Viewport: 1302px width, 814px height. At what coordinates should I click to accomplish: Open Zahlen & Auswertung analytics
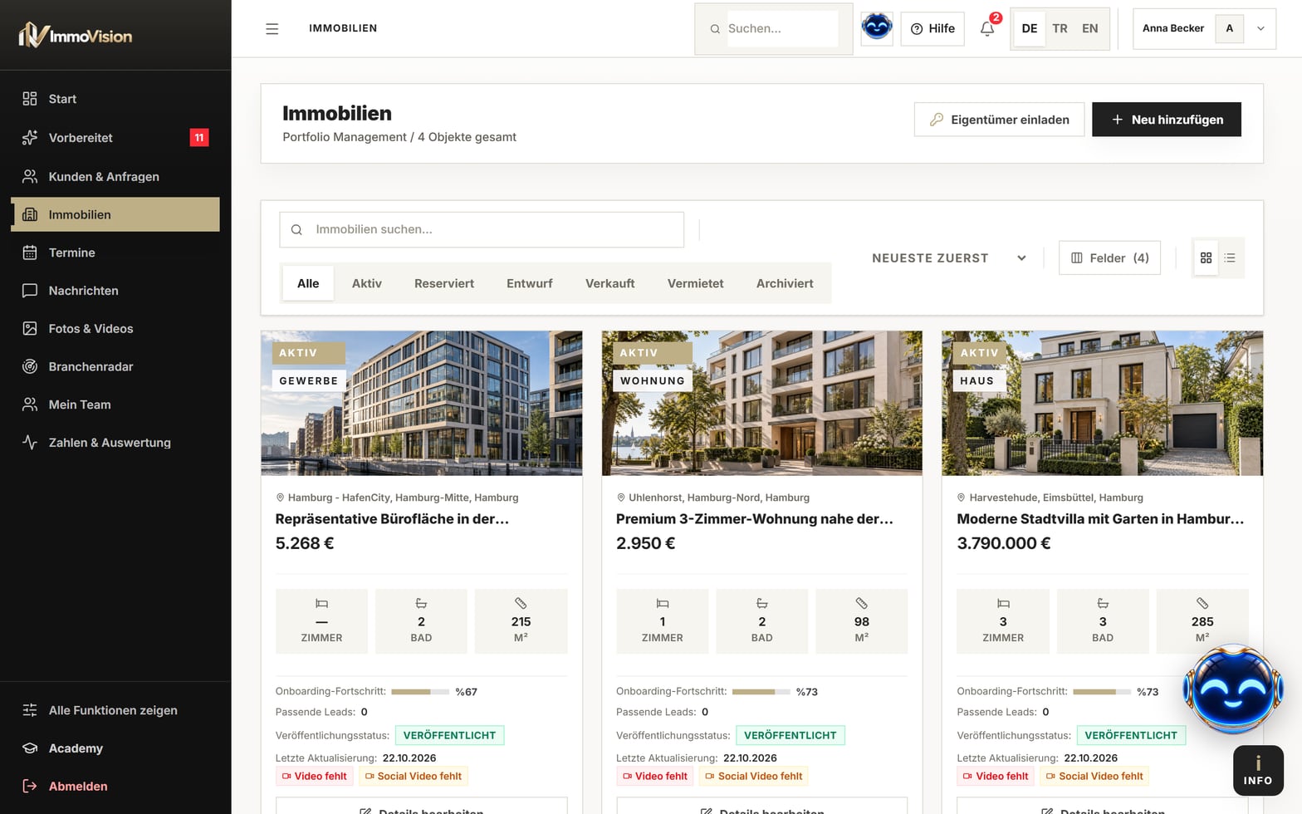pyautogui.click(x=115, y=443)
